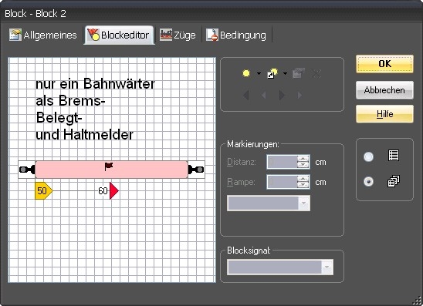The height and width of the screenshot is (306, 423).
Task: Click the greyed-out properties icon
Action: pos(298,73)
